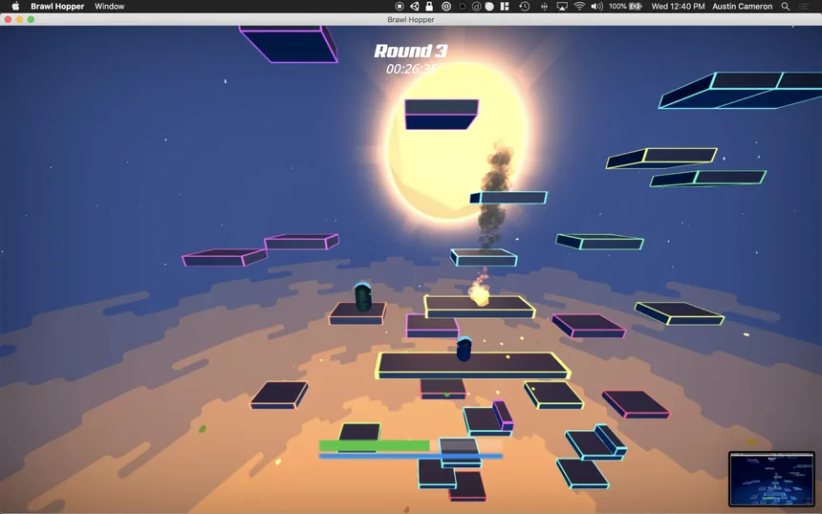Click the round timer 00:26
822x514 pixels.
point(412,69)
